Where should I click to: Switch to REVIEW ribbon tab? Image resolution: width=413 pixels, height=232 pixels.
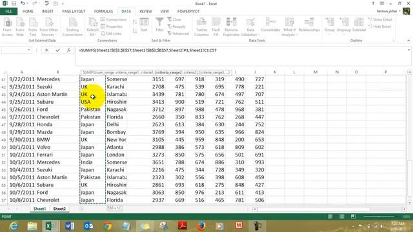tap(146, 12)
